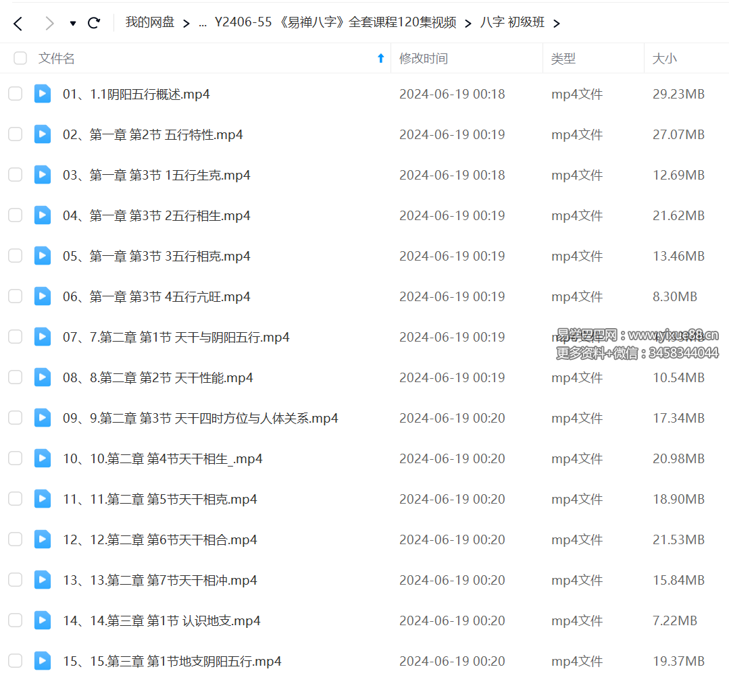Click the video icon beside 15 地支阴阳五行

(x=42, y=661)
